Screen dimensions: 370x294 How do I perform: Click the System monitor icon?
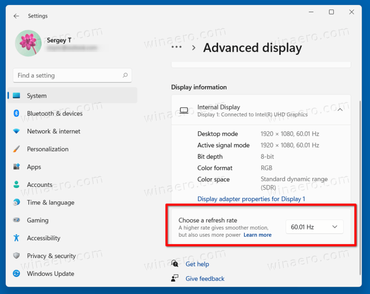[x=16, y=96]
